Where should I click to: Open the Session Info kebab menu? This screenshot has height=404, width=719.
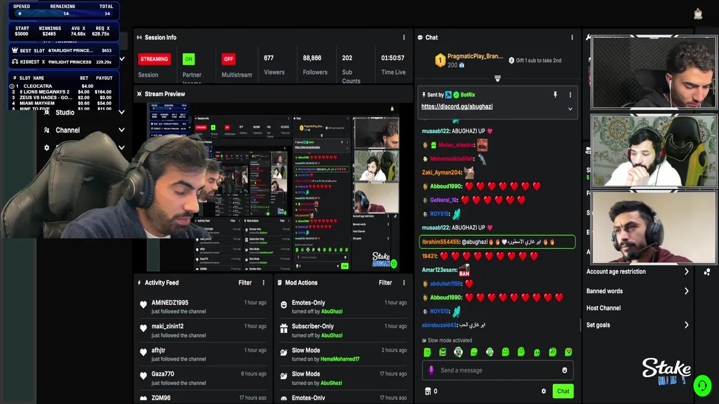click(403, 38)
